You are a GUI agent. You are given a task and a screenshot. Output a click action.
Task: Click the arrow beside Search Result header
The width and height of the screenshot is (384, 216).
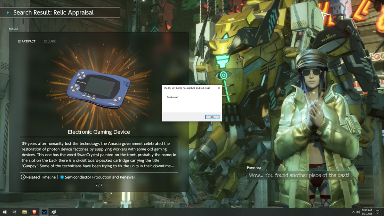(x=8, y=13)
